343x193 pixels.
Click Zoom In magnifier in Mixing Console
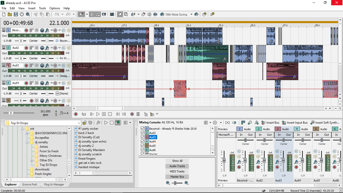tap(187, 183)
